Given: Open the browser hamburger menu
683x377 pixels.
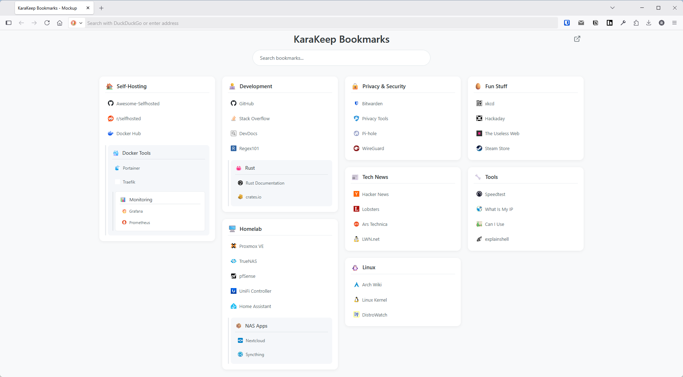Looking at the screenshot, I should [674, 23].
